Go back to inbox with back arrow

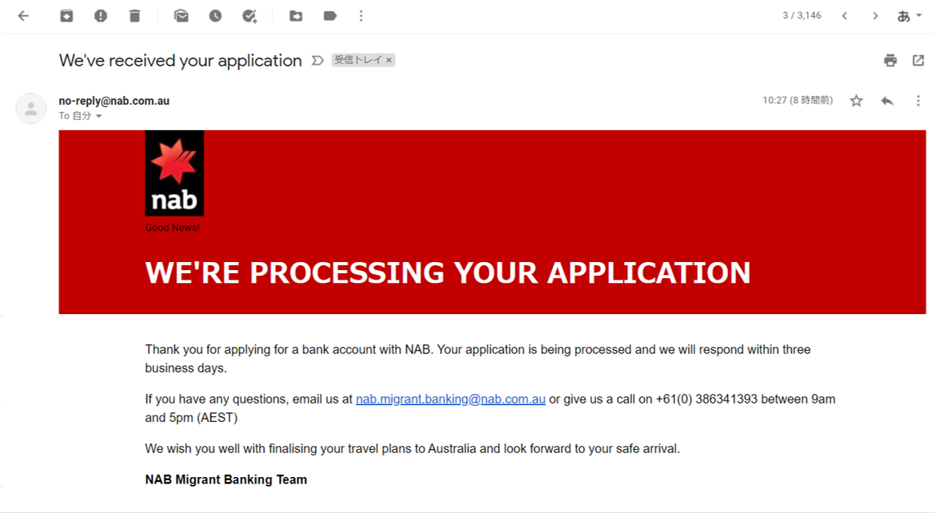coord(23,16)
